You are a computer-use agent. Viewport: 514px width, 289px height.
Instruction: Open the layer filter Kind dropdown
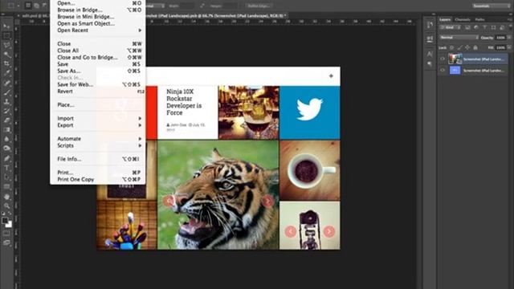click(x=451, y=27)
